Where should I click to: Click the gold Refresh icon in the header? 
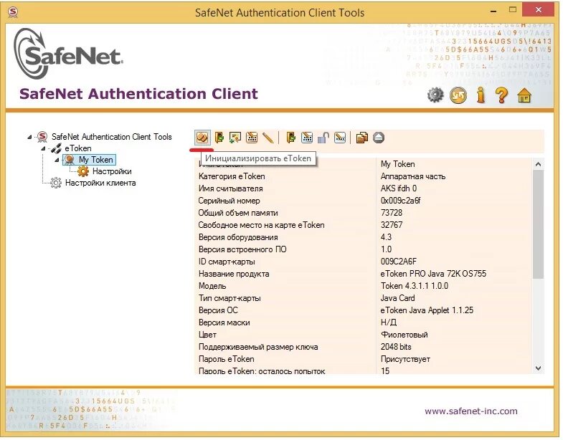(x=458, y=95)
